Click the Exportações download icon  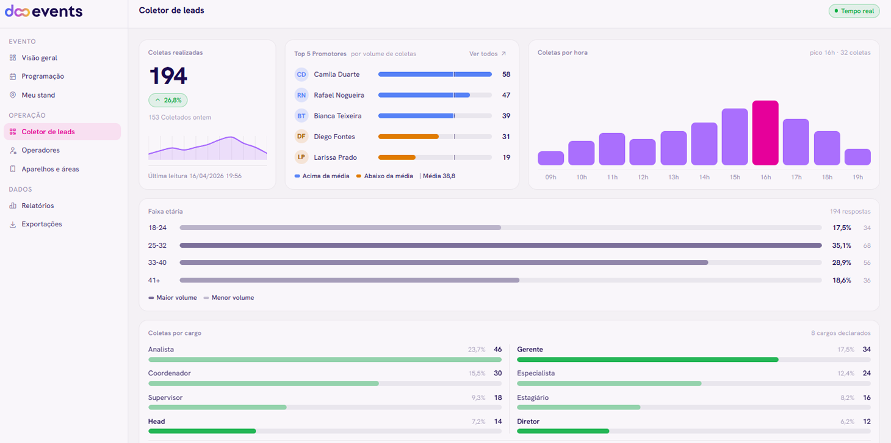coord(13,224)
